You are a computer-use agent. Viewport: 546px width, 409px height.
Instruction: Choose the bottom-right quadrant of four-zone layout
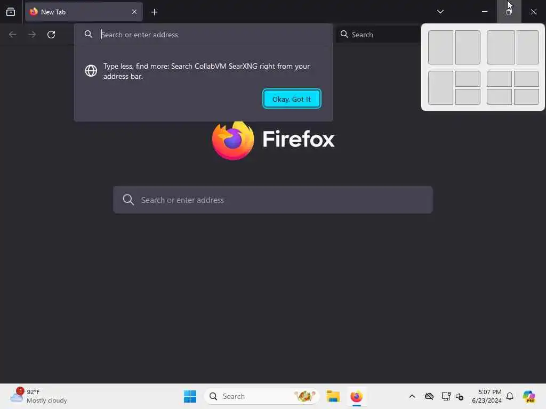point(526,97)
